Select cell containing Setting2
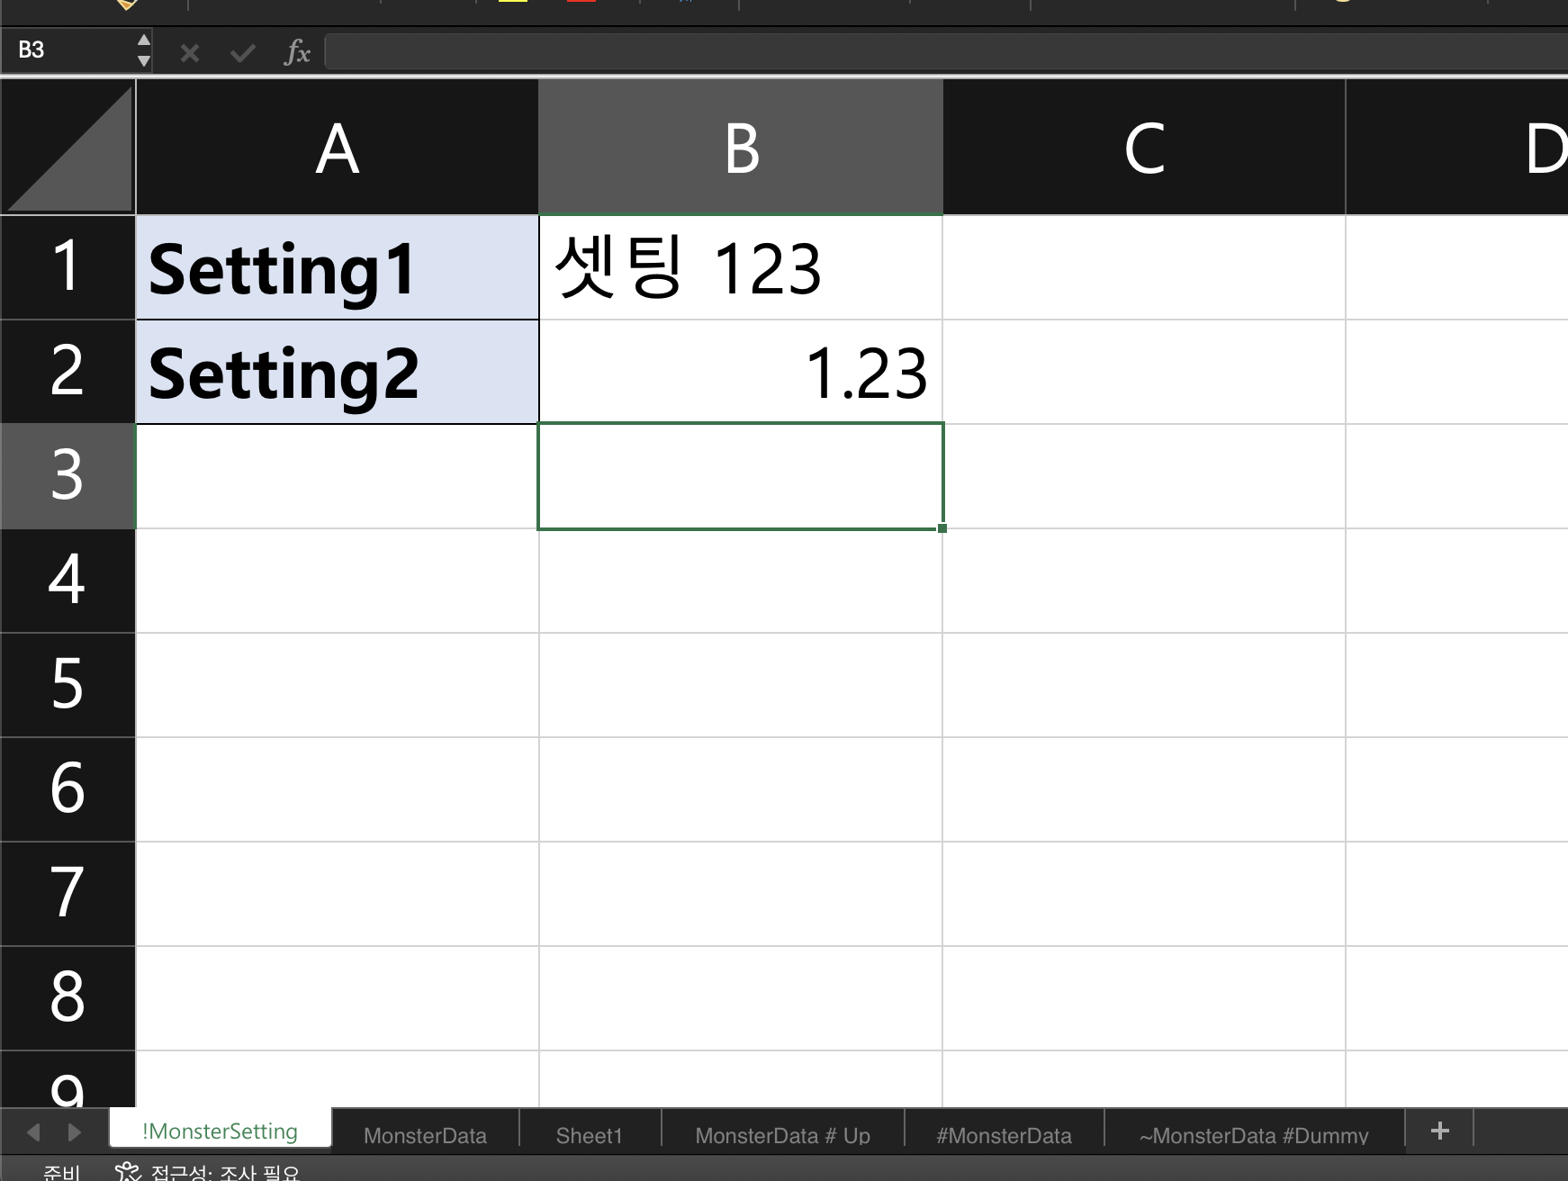The height and width of the screenshot is (1181, 1568). 338,372
